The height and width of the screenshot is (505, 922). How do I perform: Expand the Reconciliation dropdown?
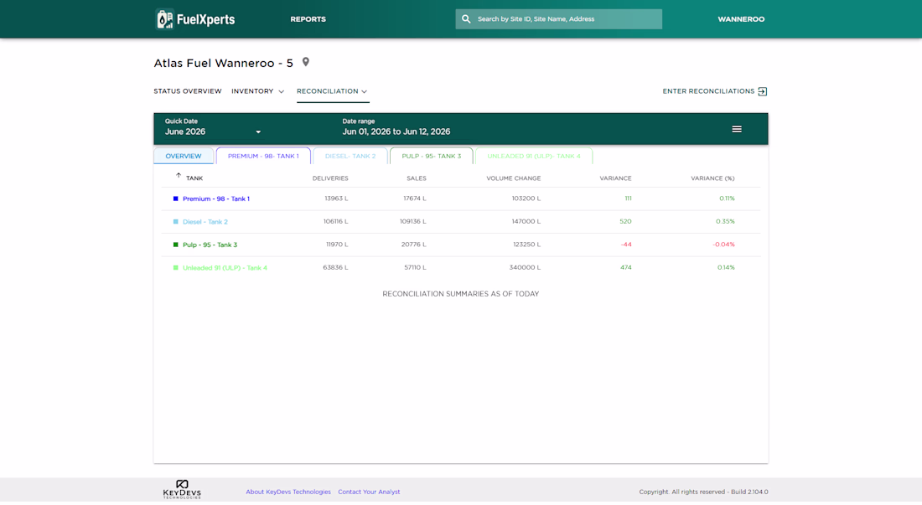(x=332, y=91)
